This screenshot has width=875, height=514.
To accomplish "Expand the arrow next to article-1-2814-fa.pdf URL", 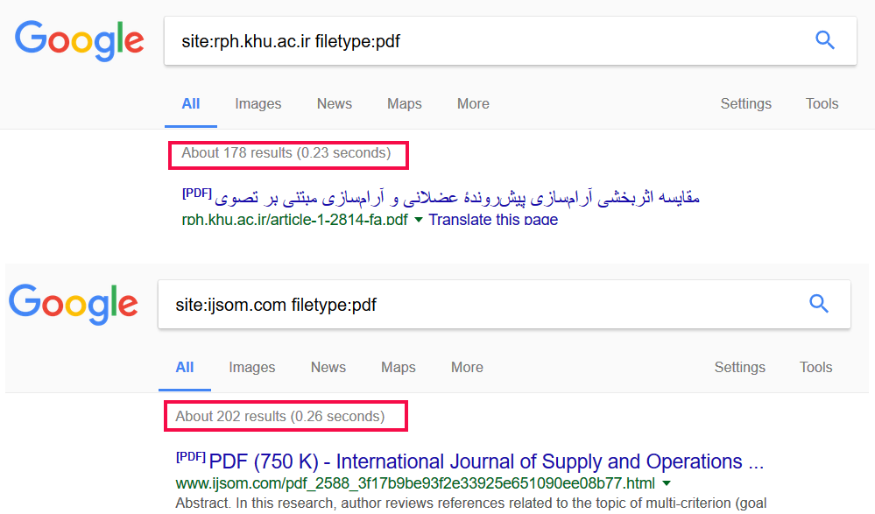I will 419,220.
